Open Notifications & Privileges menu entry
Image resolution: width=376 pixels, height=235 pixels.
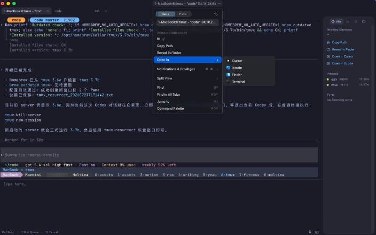(x=176, y=69)
